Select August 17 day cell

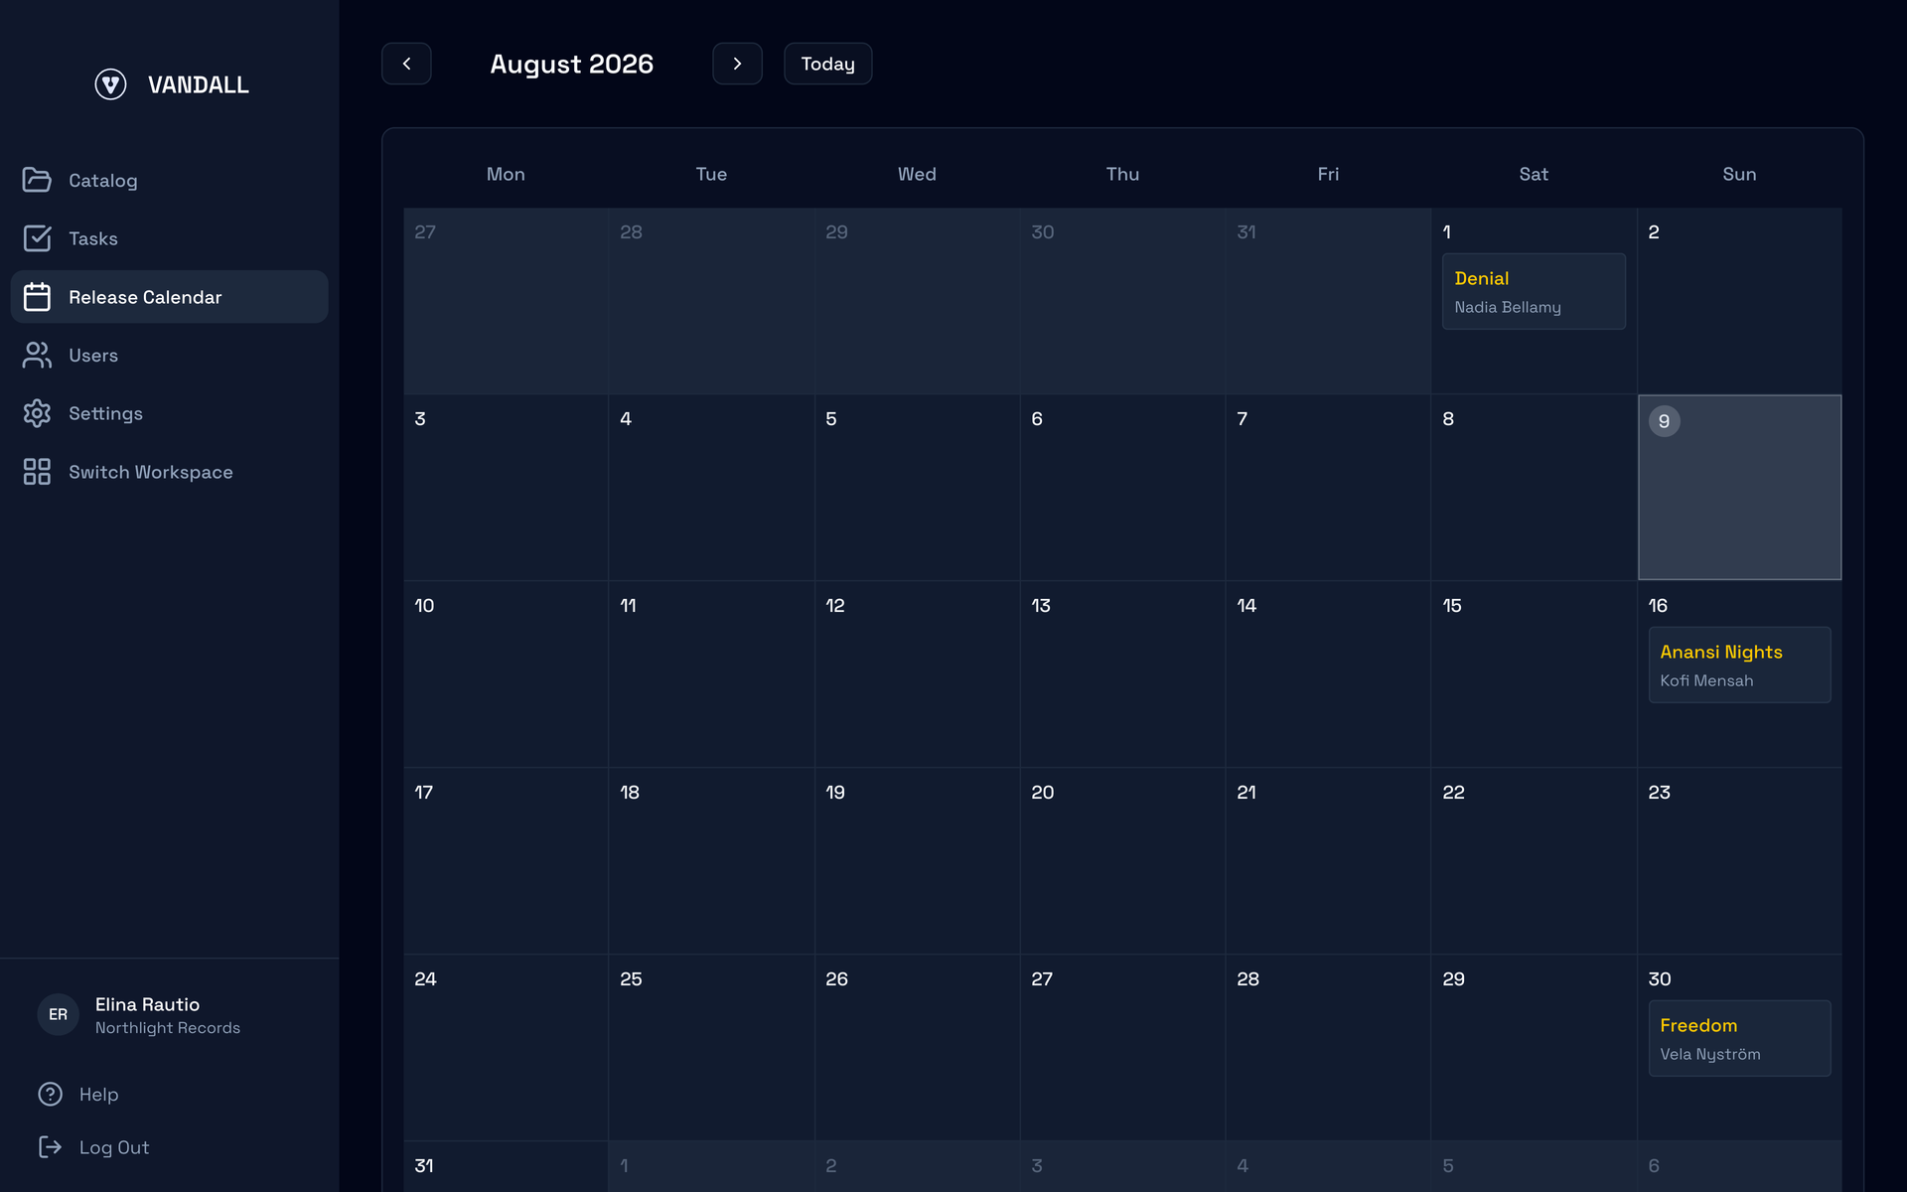point(506,860)
